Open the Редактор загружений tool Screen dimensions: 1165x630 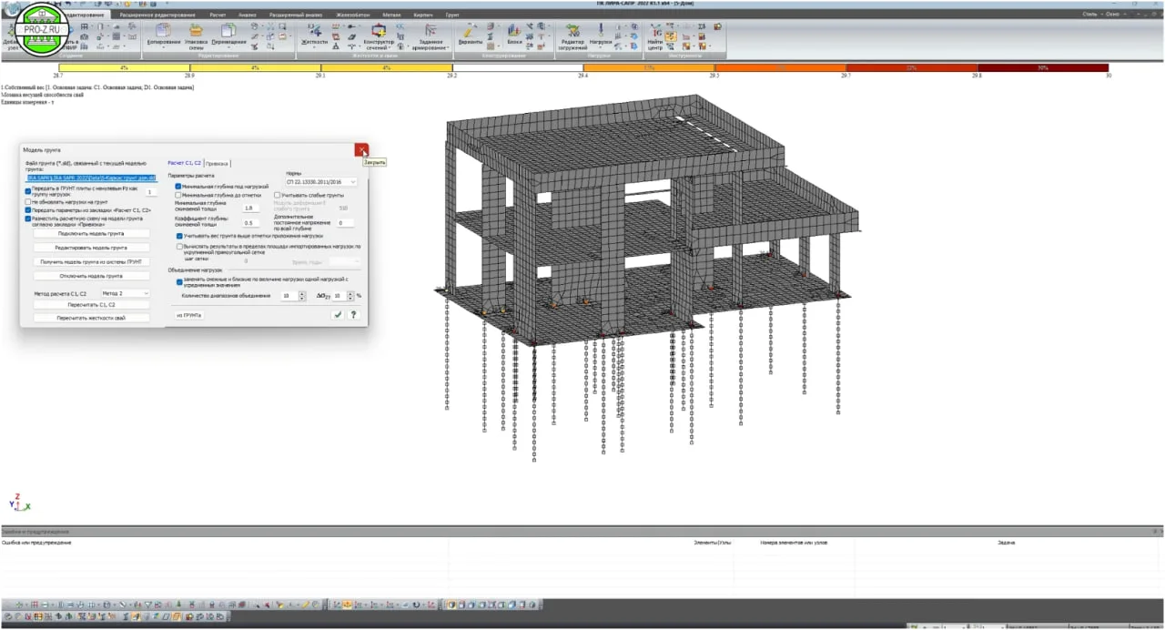pyautogui.click(x=572, y=36)
